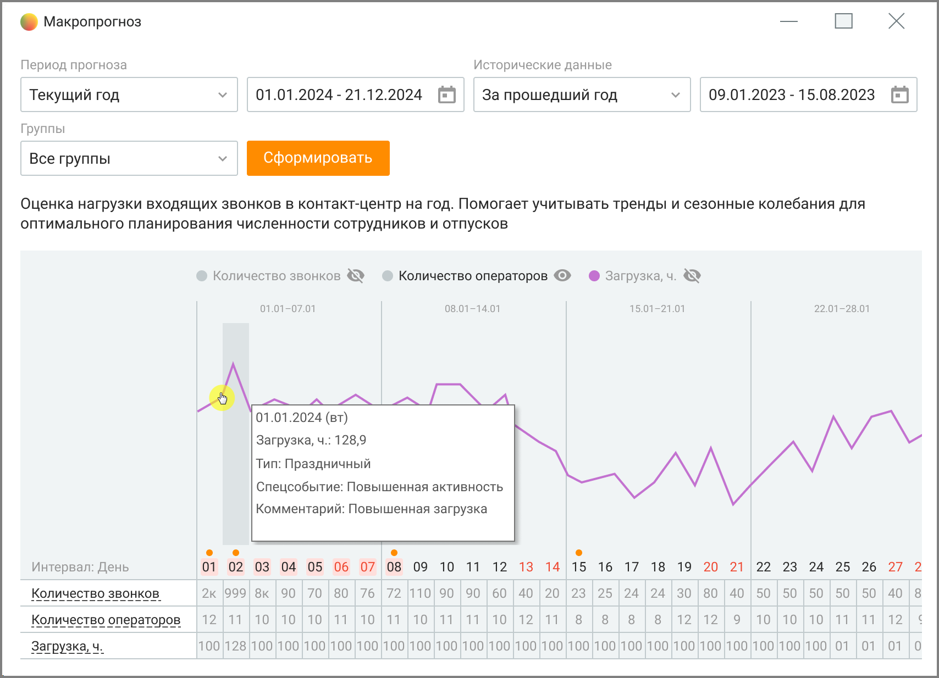Select day 08 on the timeline

pos(394,567)
